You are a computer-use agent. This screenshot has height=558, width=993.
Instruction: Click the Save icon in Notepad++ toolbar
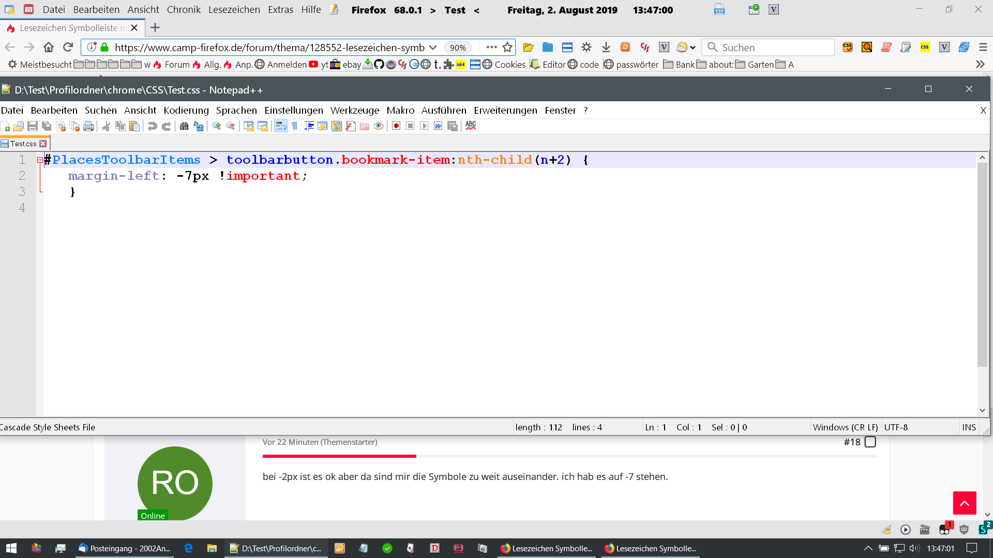[33, 126]
